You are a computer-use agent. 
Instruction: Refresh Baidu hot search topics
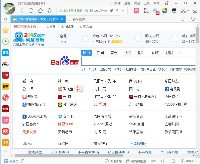83,69
